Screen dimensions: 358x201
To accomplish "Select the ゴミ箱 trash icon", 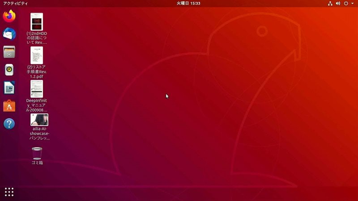I will (x=37, y=153).
